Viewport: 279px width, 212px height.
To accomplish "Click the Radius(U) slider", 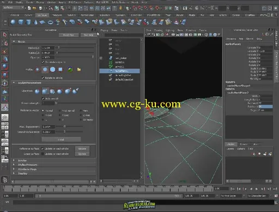I will 75,47.
